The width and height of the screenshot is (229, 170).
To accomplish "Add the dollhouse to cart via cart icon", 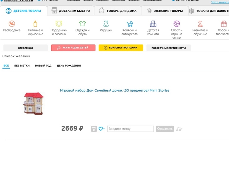I will click(94, 129).
